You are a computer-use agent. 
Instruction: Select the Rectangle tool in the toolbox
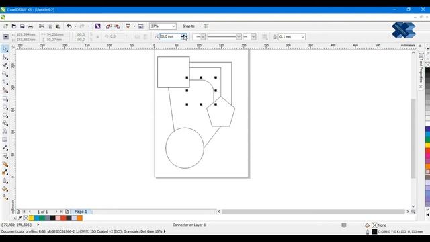click(5, 99)
